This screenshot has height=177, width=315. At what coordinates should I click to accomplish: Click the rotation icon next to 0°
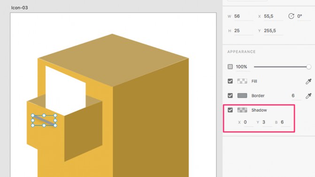tap(291, 16)
